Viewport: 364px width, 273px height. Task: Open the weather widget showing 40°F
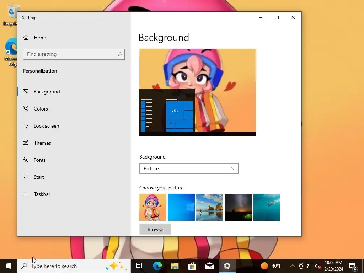click(271, 266)
